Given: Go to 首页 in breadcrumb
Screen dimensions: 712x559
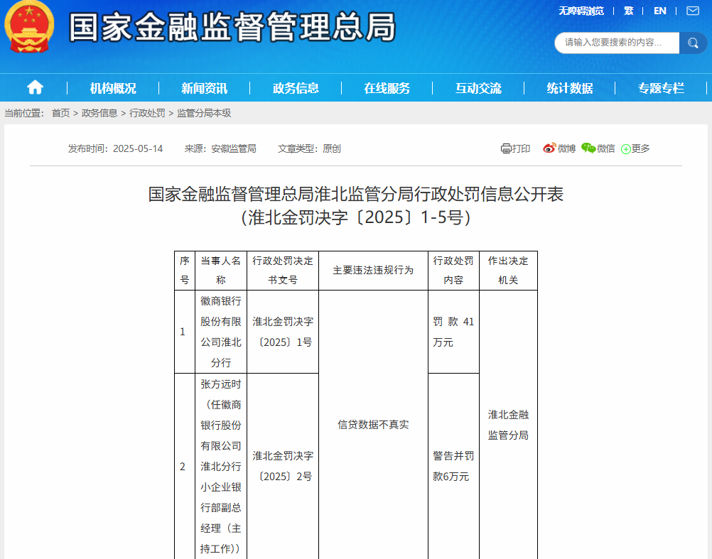Looking at the screenshot, I should (61, 113).
